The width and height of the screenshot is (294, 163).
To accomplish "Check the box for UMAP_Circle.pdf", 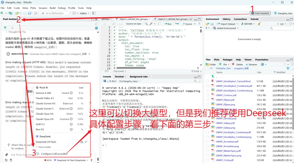I will [x=207, y=160].
